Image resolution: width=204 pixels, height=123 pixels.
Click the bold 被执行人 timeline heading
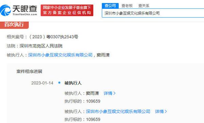[73, 83]
